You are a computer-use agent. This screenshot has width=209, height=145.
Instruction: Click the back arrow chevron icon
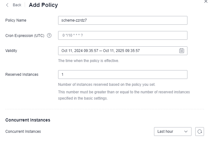[7, 5]
